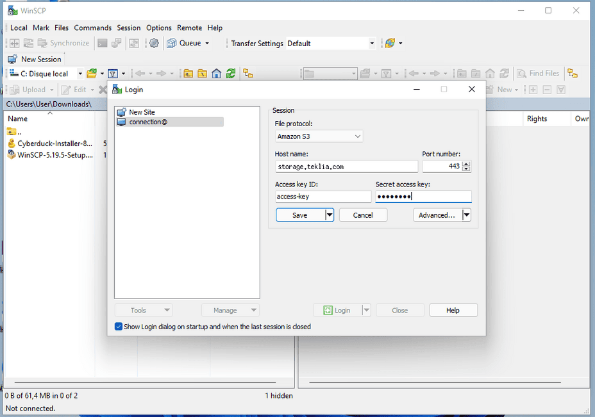Viewport: 595px width, 417px height.
Task: Click the local Parent Directory folder icon
Action: coord(189,74)
